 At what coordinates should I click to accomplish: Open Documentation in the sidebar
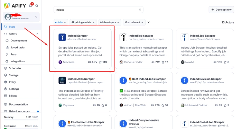(18, 105)
